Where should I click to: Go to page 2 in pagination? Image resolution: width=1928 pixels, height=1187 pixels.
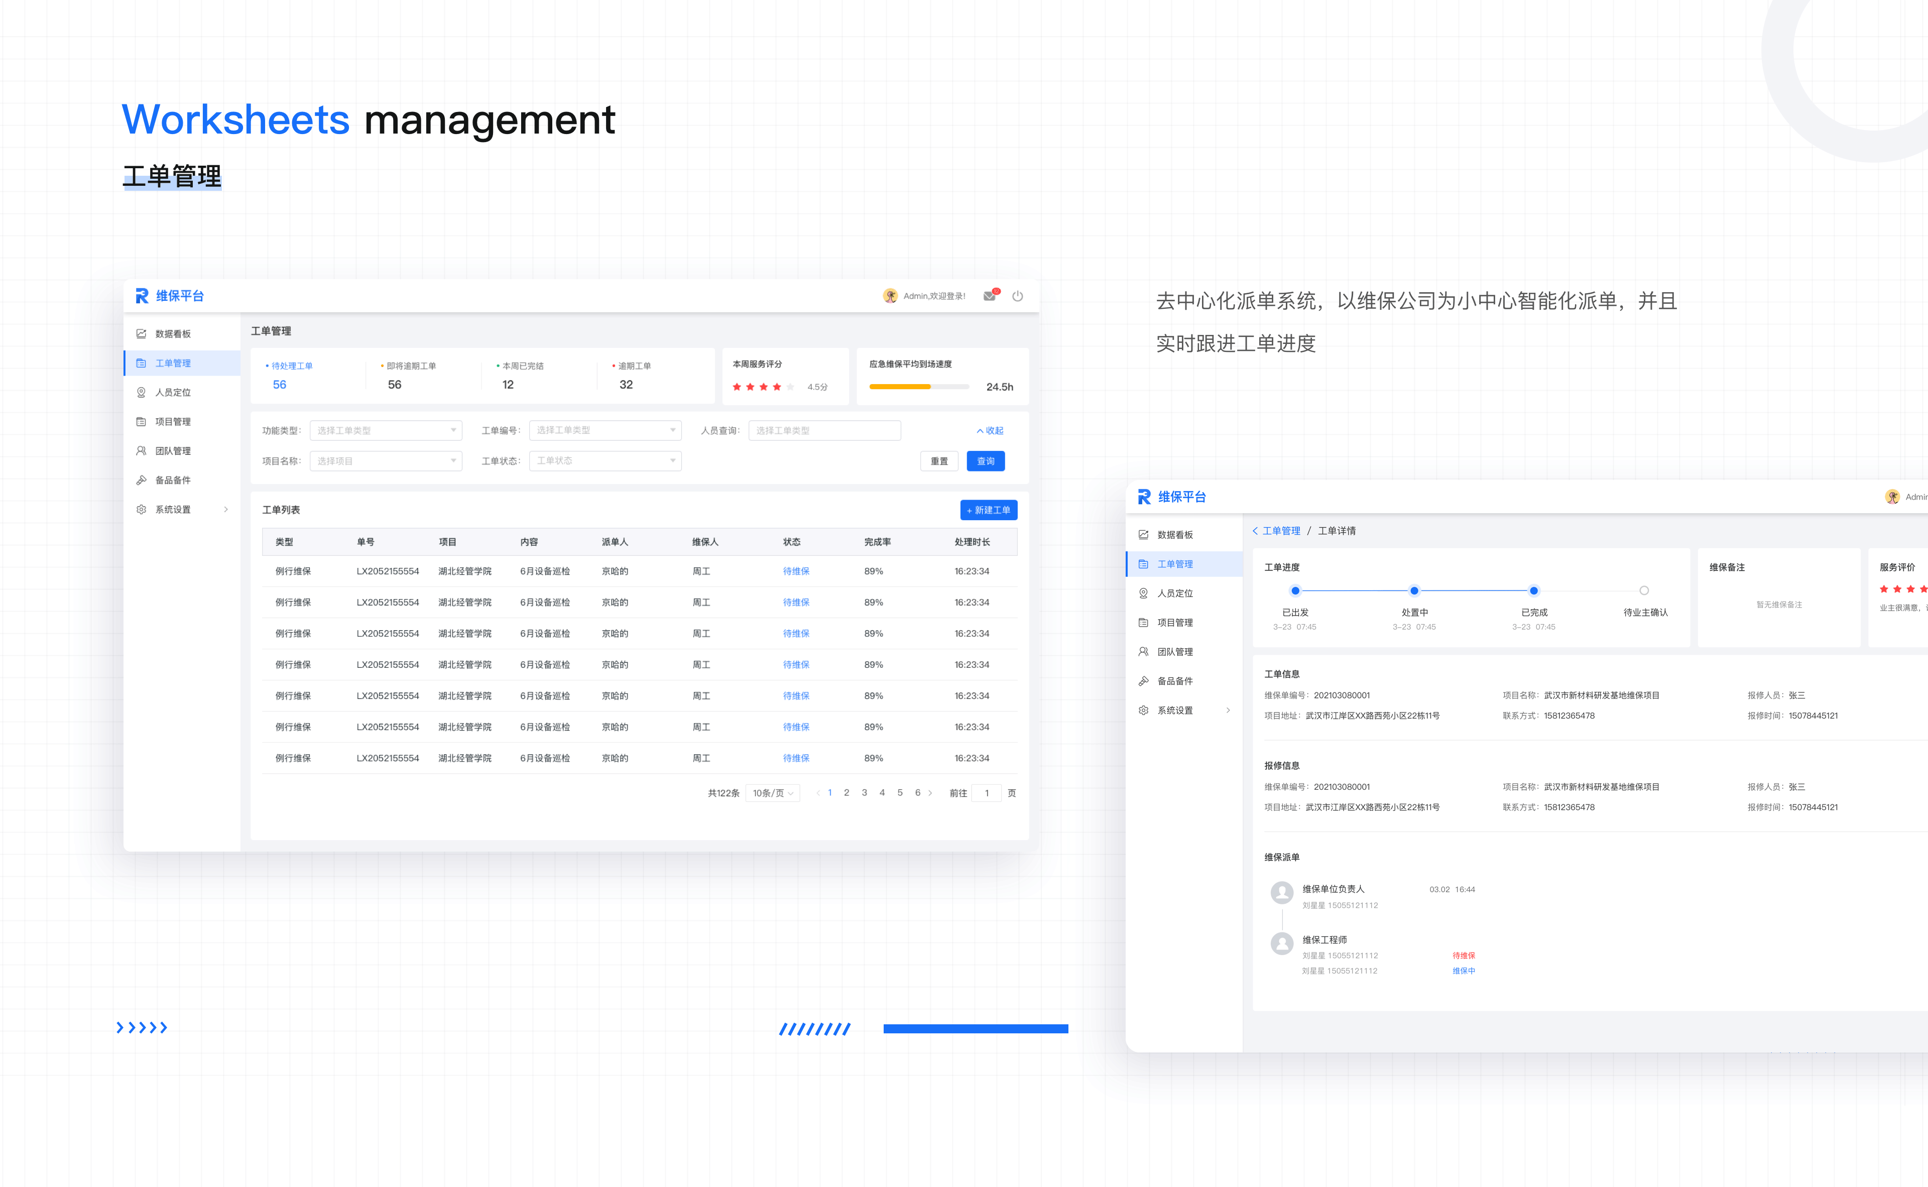pyautogui.click(x=846, y=793)
